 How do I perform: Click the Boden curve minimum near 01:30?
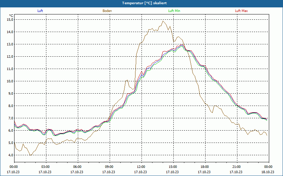[31, 155]
